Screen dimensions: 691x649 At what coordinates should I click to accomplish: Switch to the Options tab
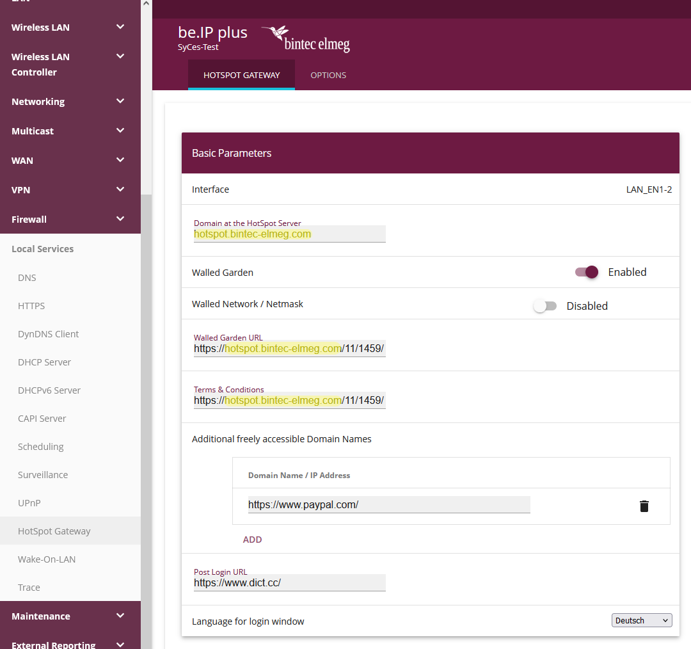click(x=328, y=75)
